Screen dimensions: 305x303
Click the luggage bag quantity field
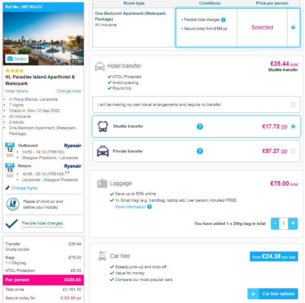(284, 224)
